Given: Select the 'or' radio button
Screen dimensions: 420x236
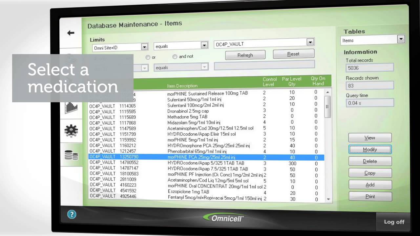Looking at the screenshot, I should coord(148,57).
